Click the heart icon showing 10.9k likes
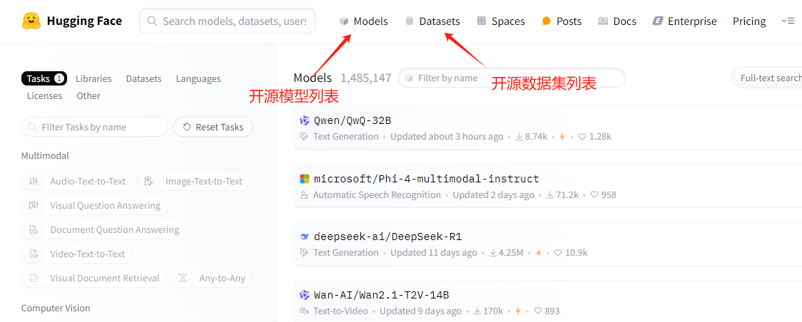802x322 pixels. point(558,253)
